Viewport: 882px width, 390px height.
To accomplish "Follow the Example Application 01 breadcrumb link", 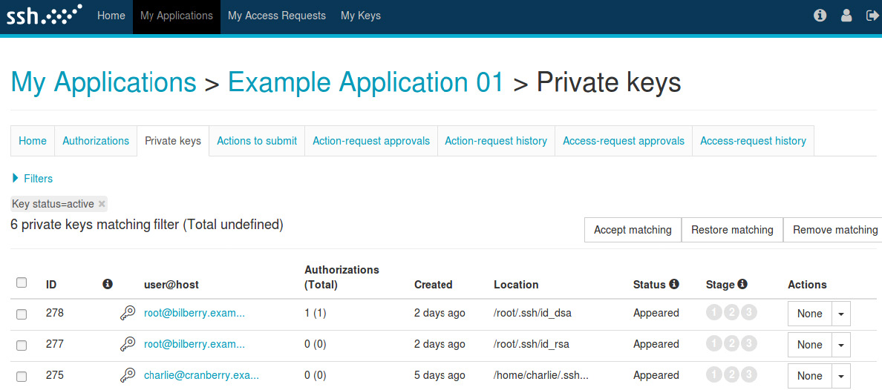I will coord(365,82).
